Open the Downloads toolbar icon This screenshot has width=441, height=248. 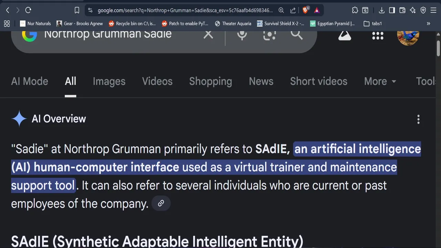click(x=381, y=10)
